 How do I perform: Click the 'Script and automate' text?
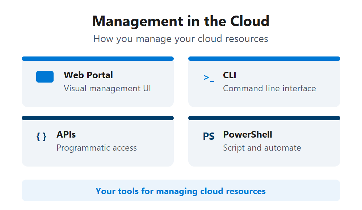(x=262, y=147)
